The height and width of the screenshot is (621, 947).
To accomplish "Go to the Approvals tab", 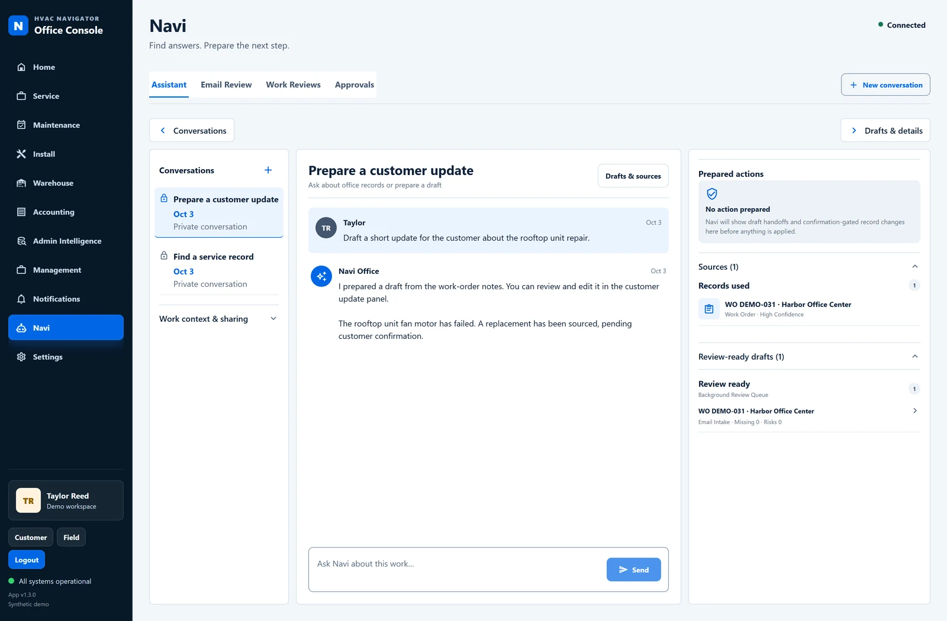I will (x=355, y=85).
